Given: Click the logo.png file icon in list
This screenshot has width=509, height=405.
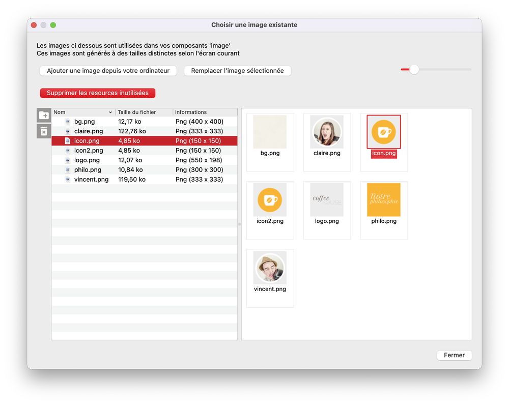Looking at the screenshot, I should coord(68,160).
